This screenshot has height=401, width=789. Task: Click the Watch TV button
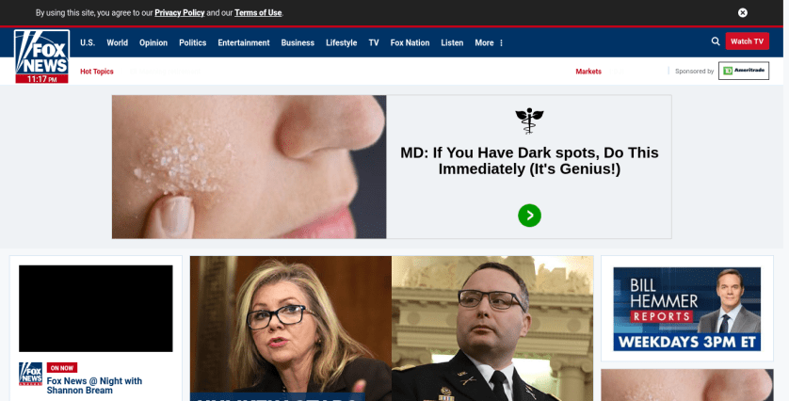pos(748,41)
